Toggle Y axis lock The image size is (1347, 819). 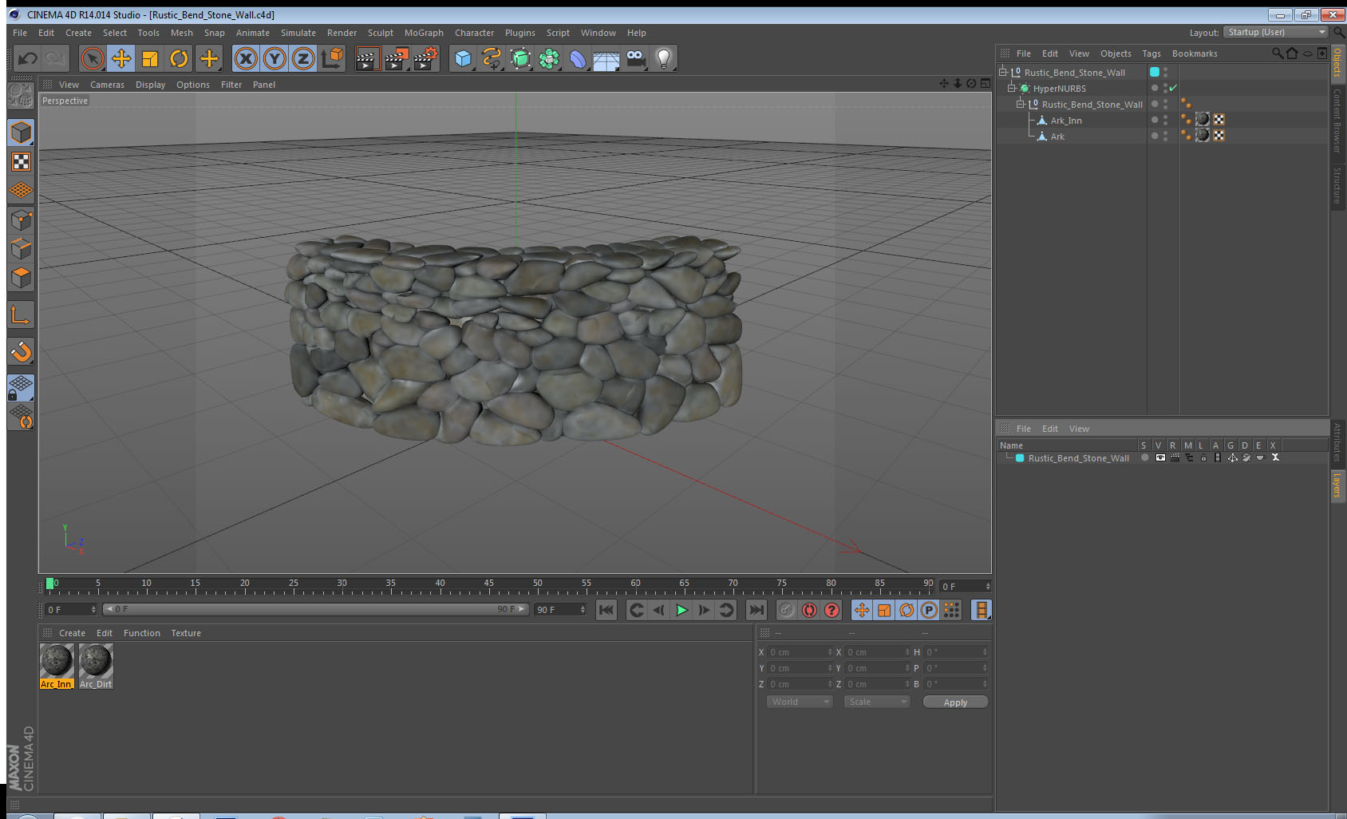pyautogui.click(x=275, y=58)
